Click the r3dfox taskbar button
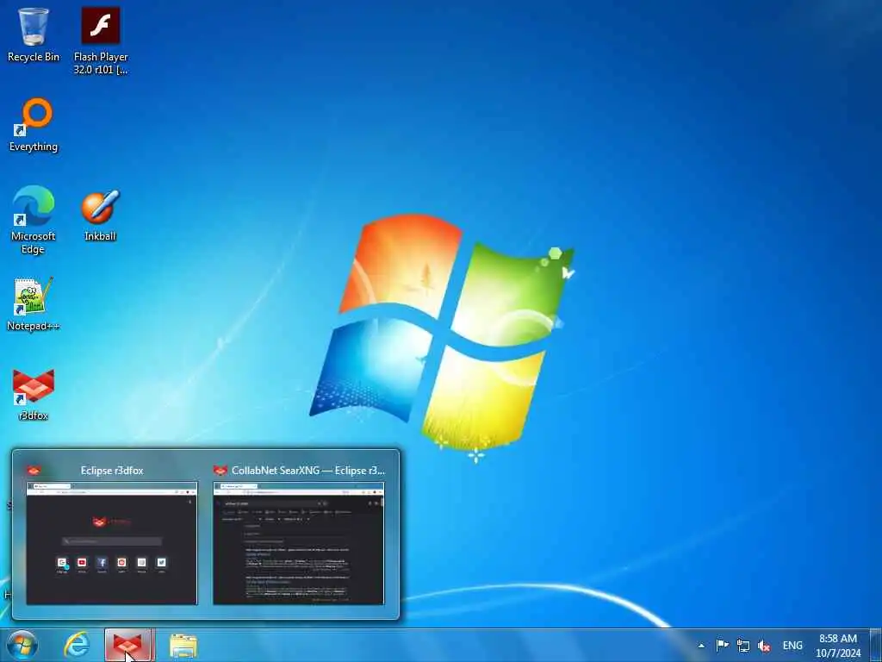Image resolution: width=882 pixels, height=662 pixels. pyautogui.click(x=129, y=645)
